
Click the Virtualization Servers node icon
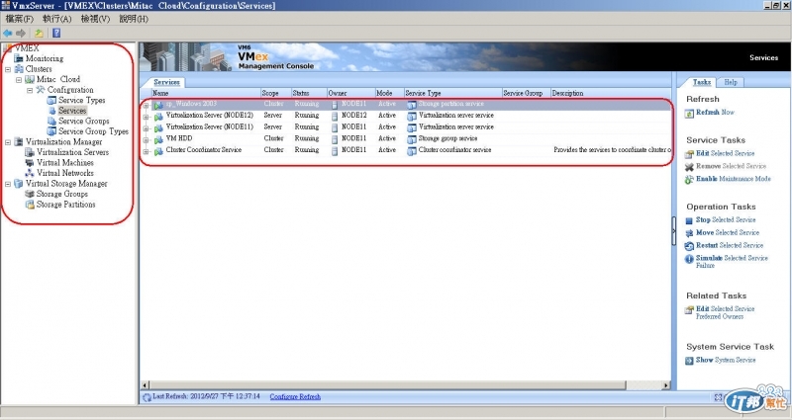tap(30, 152)
